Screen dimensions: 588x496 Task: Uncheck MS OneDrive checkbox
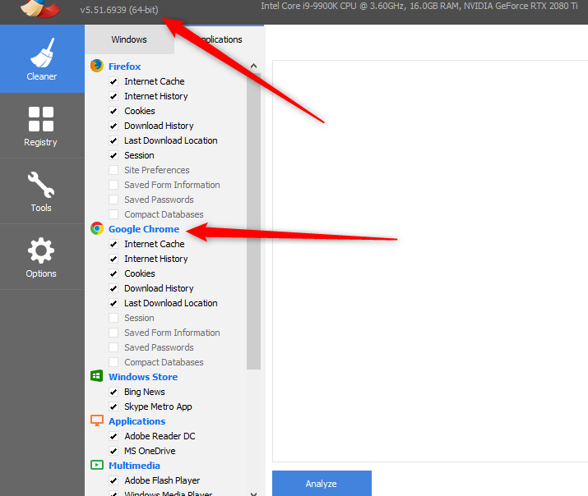click(x=113, y=451)
